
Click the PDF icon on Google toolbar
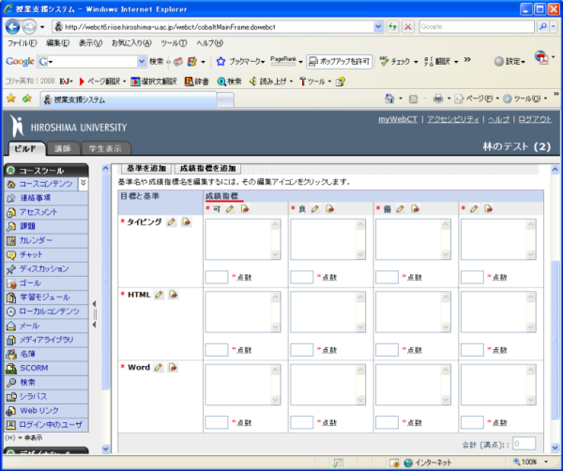click(541, 57)
